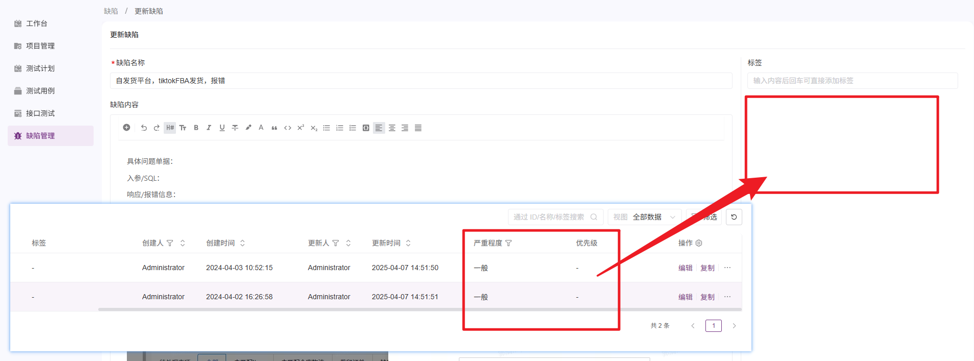This screenshot has height=361, width=974.
Task: Toggle the task checklist formatting
Action: (x=352, y=128)
